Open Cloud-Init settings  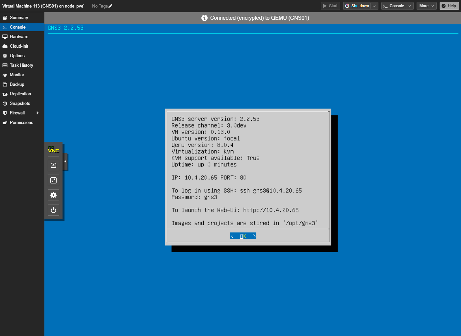click(19, 46)
